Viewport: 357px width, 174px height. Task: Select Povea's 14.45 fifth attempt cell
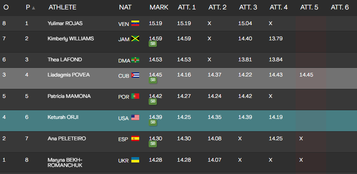[306, 74]
